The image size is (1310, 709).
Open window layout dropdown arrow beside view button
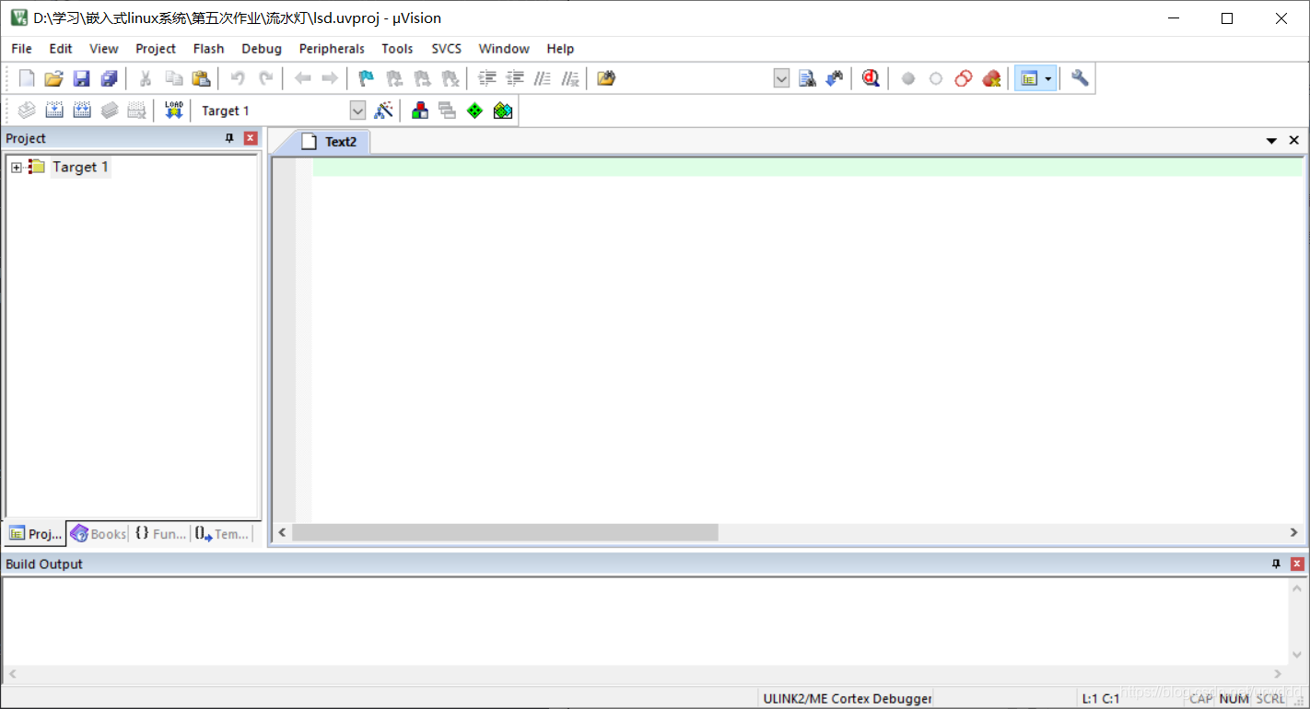click(x=1048, y=79)
